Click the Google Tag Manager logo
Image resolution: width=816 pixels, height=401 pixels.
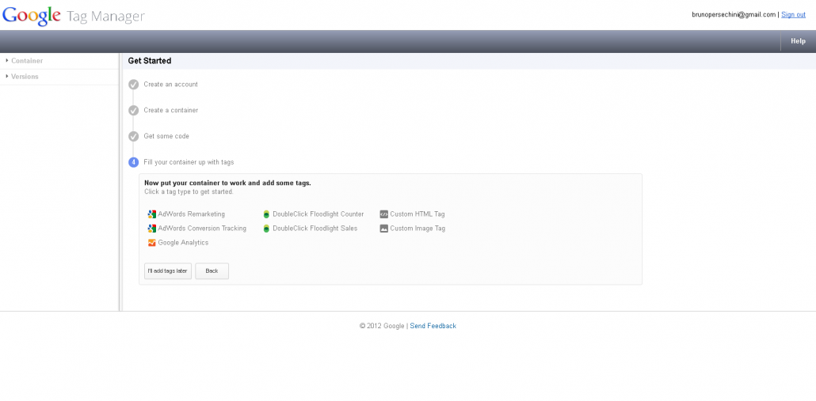(x=73, y=16)
